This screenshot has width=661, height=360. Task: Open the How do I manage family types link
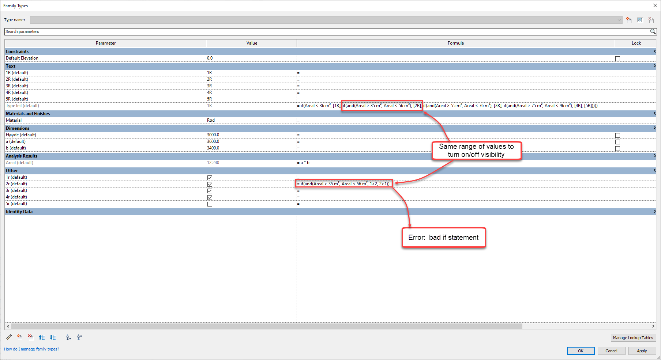(x=31, y=349)
